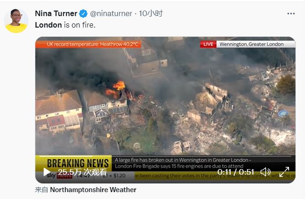Image resolution: width=306 pixels, height=199 pixels.
Task: Mute the video using the speaker icon
Action: coord(266,172)
